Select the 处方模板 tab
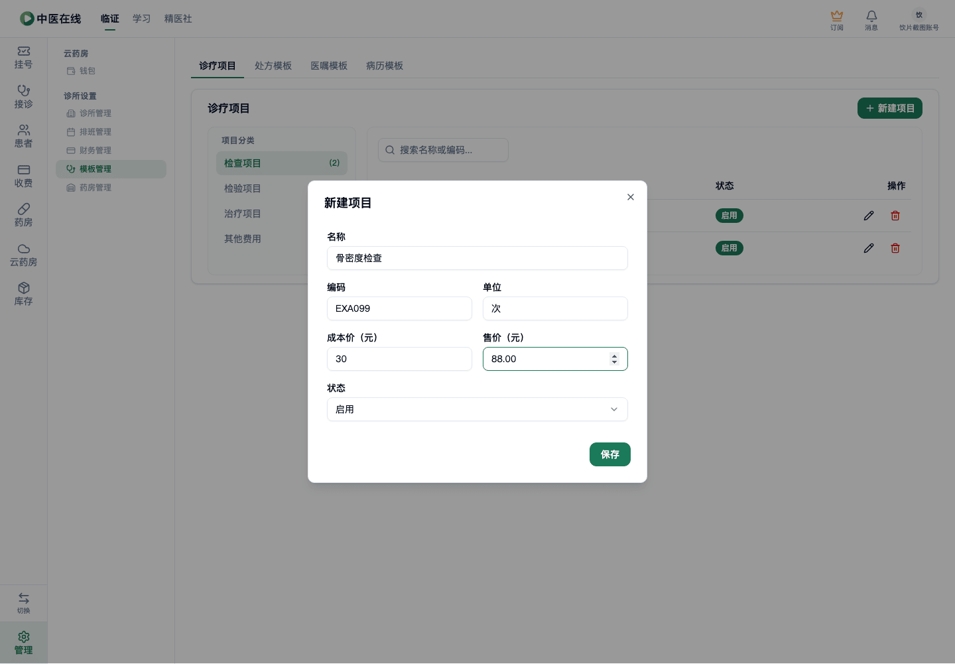 click(273, 66)
